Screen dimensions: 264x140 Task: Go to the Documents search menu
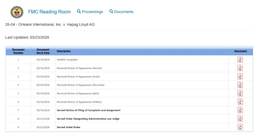click(x=121, y=12)
